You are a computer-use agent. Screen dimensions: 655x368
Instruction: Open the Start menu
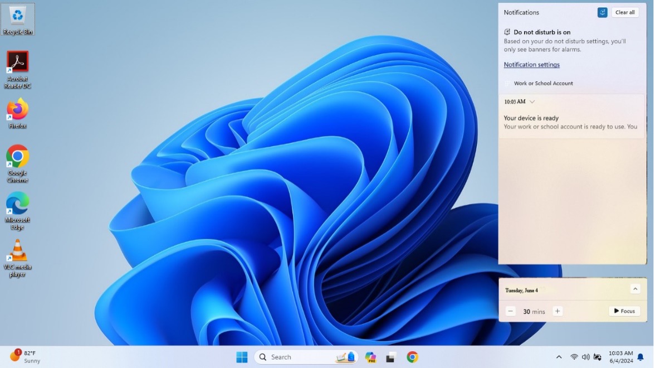[x=242, y=357]
